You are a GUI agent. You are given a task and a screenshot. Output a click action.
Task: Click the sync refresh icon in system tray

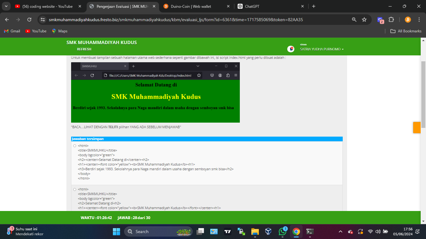[361, 232]
